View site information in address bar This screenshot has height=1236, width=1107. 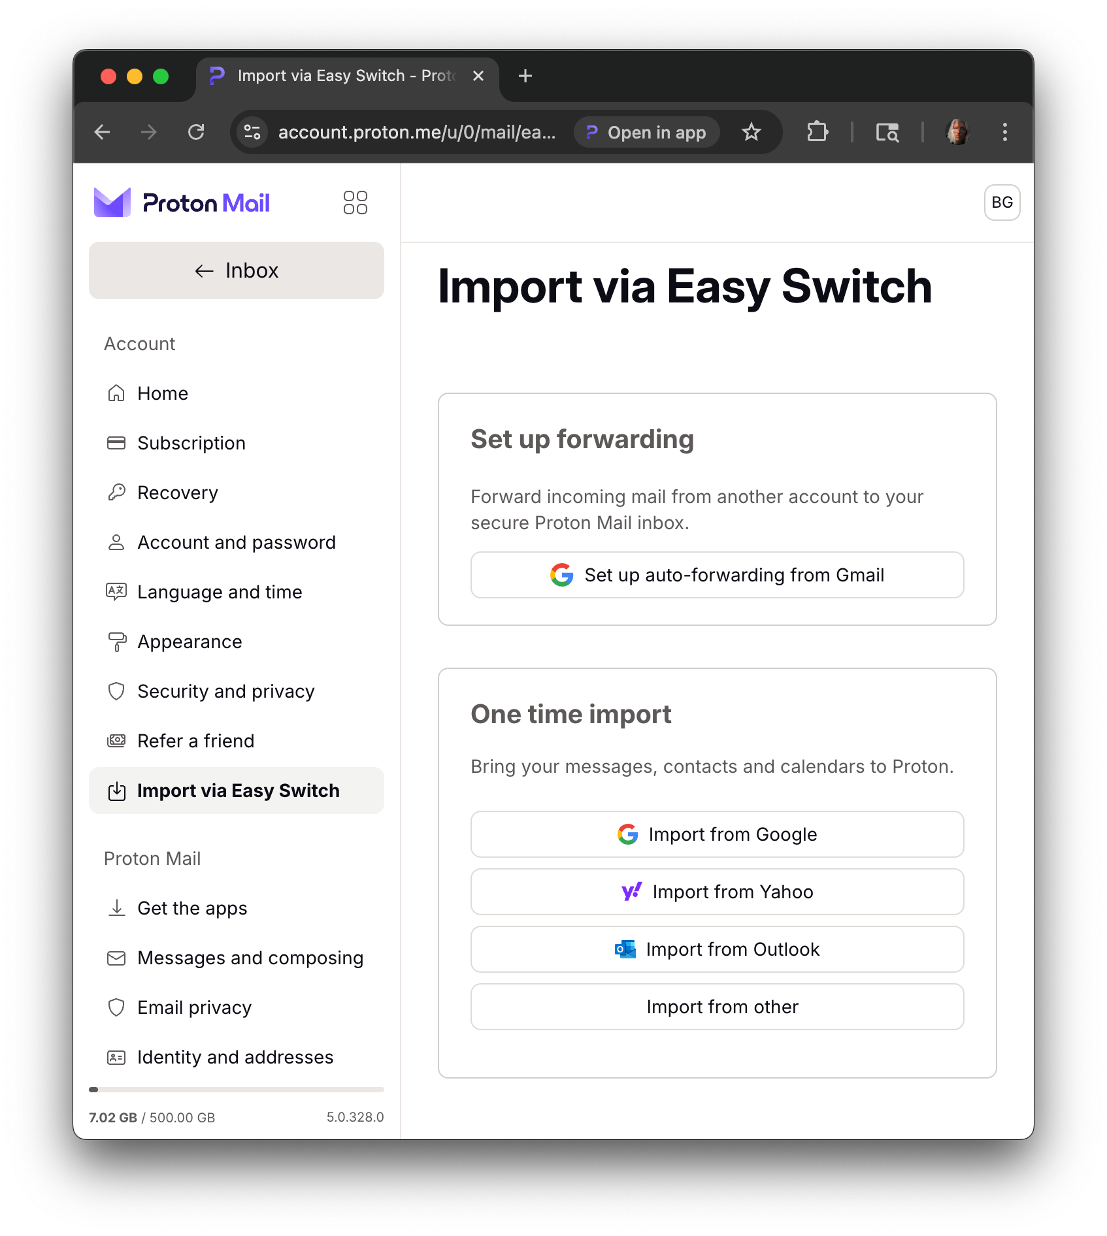tap(252, 133)
